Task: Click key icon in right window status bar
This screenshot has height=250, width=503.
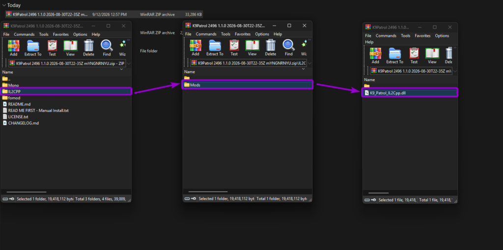Action: point(374,200)
